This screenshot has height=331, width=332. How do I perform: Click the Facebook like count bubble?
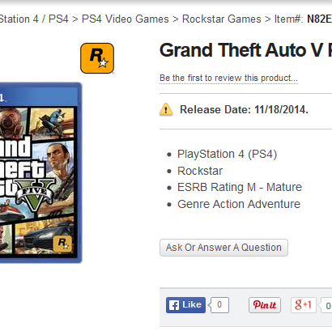219,305
